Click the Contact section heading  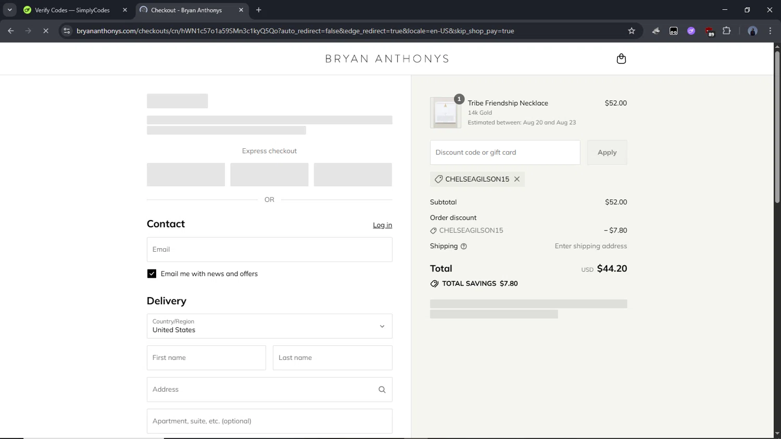(x=166, y=224)
